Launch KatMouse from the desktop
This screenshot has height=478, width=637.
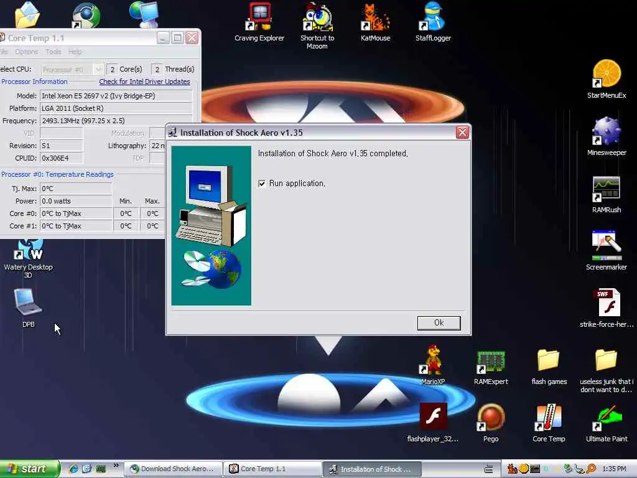375,22
